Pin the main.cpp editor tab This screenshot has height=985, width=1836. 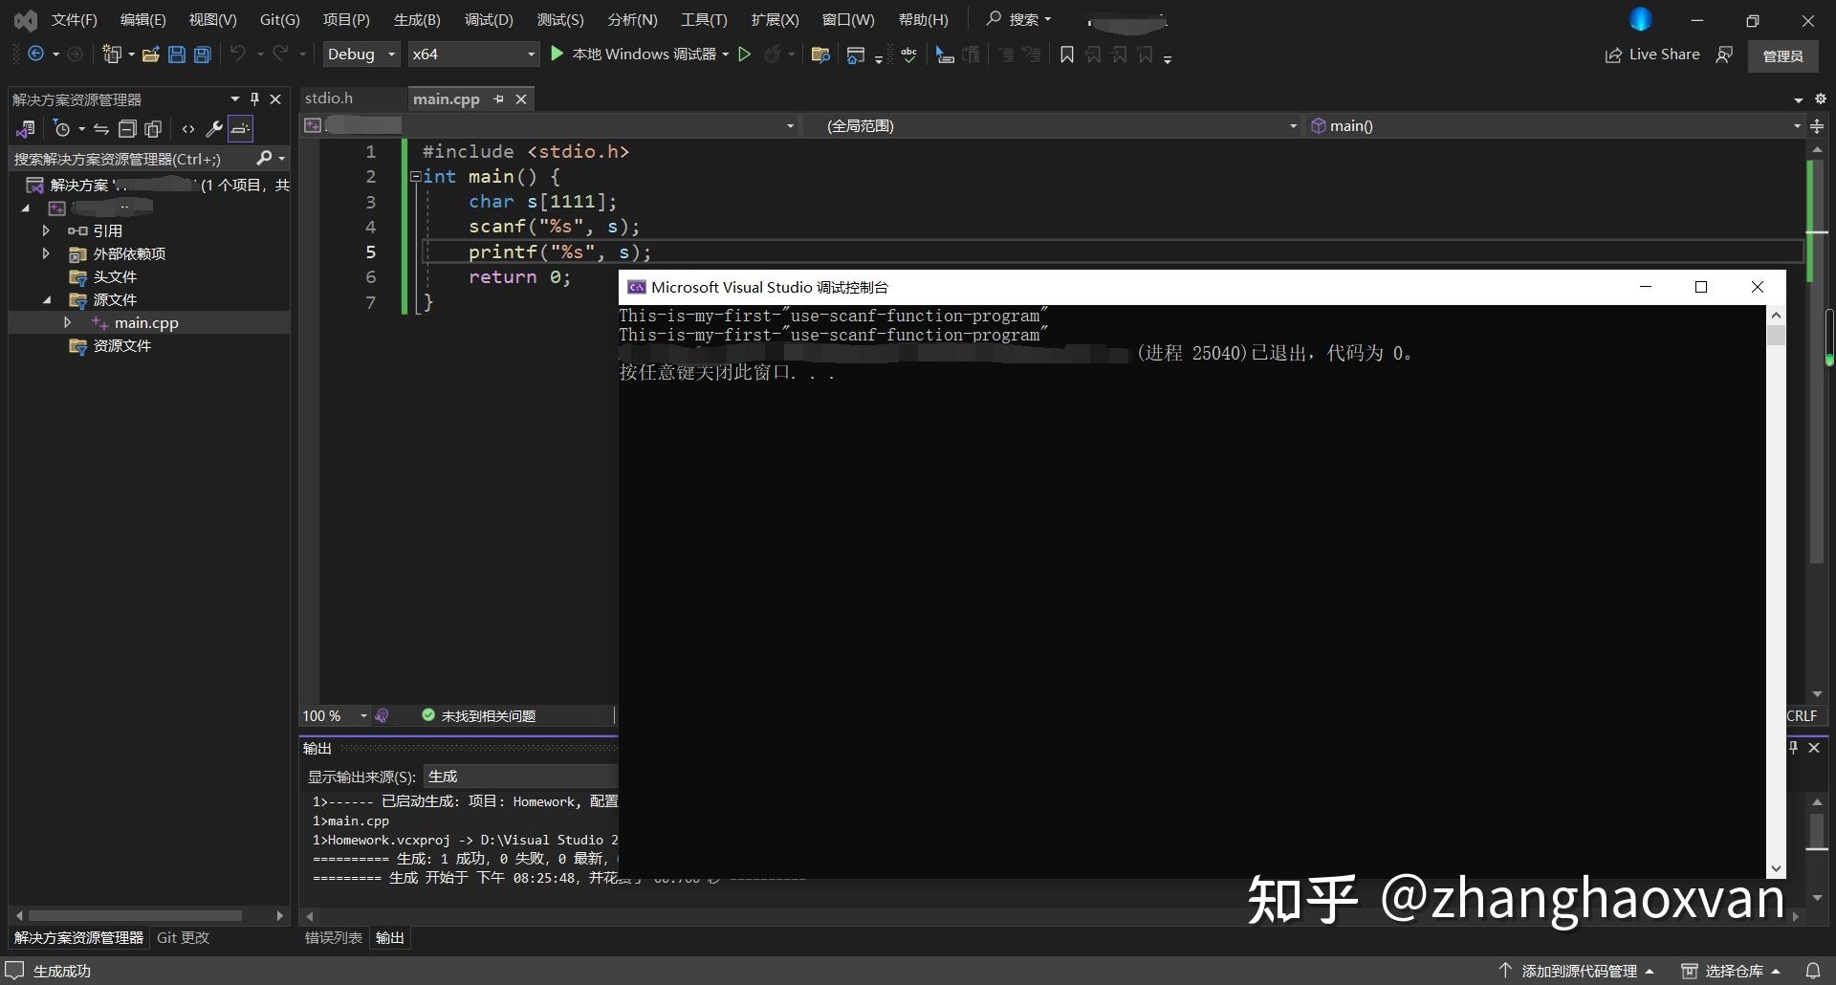(x=498, y=98)
